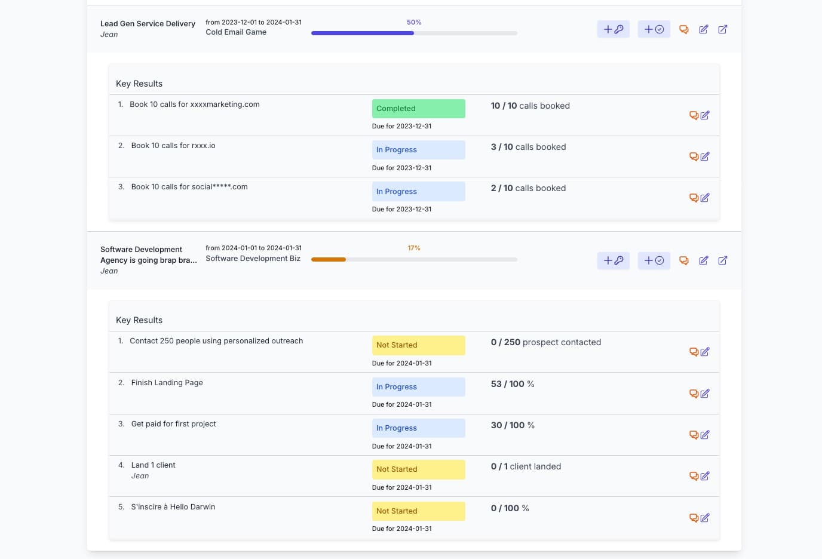Click 'Not Started' badge for Land 1 client

coord(418,469)
